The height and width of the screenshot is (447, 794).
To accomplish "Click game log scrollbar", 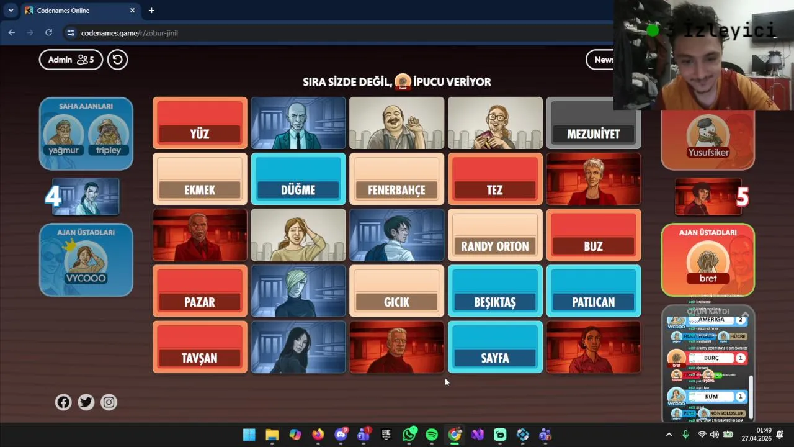I will (750, 396).
